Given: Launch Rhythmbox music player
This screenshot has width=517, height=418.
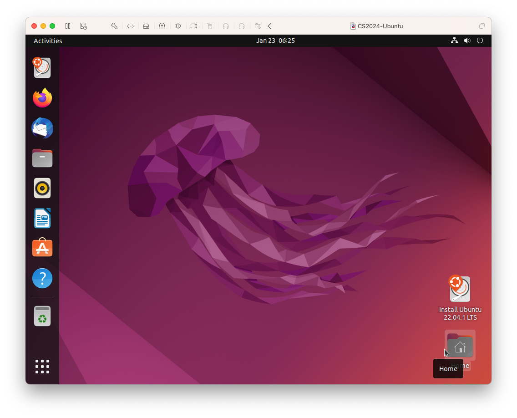Looking at the screenshot, I should [x=42, y=188].
